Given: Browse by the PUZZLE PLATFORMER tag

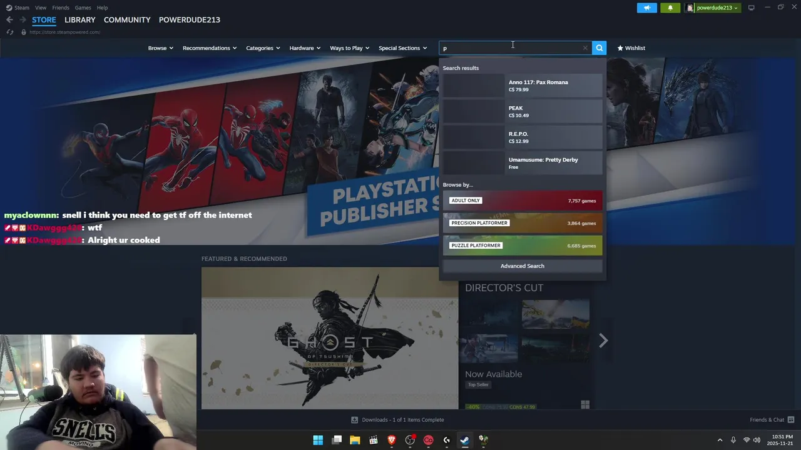Looking at the screenshot, I should (x=523, y=246).
